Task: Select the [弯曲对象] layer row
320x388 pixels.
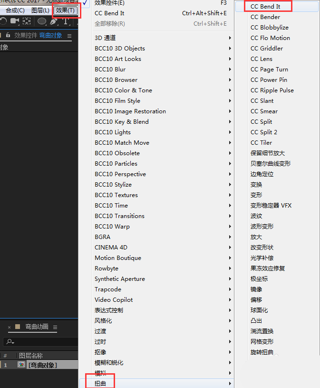Action: pyautogui.click(x=39, y=365)
